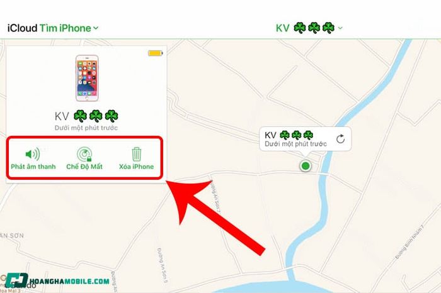Click the small chevron beside header KV name
This screenshot has width=441, height=293.
(x=340, y=28)
